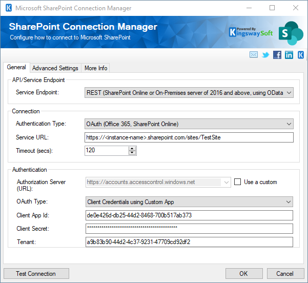Viewport: 308px width, 283px height.
Task: Click the 'Service Endpoint:' label
Action: click(37, 92)
